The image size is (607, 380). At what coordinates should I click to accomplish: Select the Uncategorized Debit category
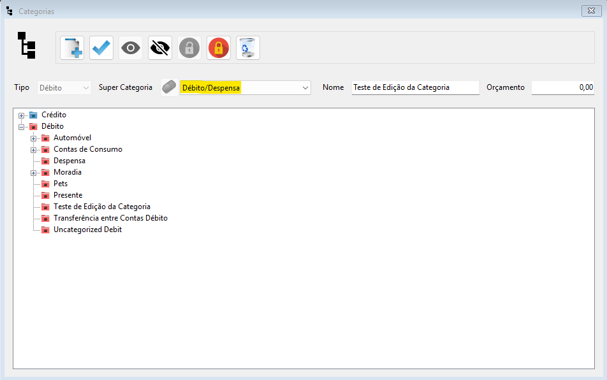coord(87,230)
